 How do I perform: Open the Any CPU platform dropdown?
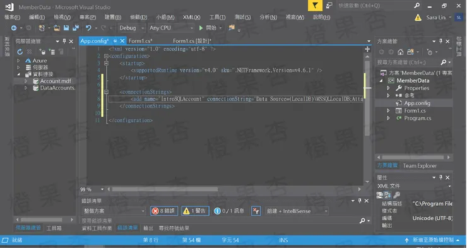pyautogui.click(x=171, y=28)
